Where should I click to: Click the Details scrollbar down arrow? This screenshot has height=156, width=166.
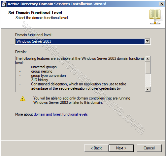[x=148, y=89]
